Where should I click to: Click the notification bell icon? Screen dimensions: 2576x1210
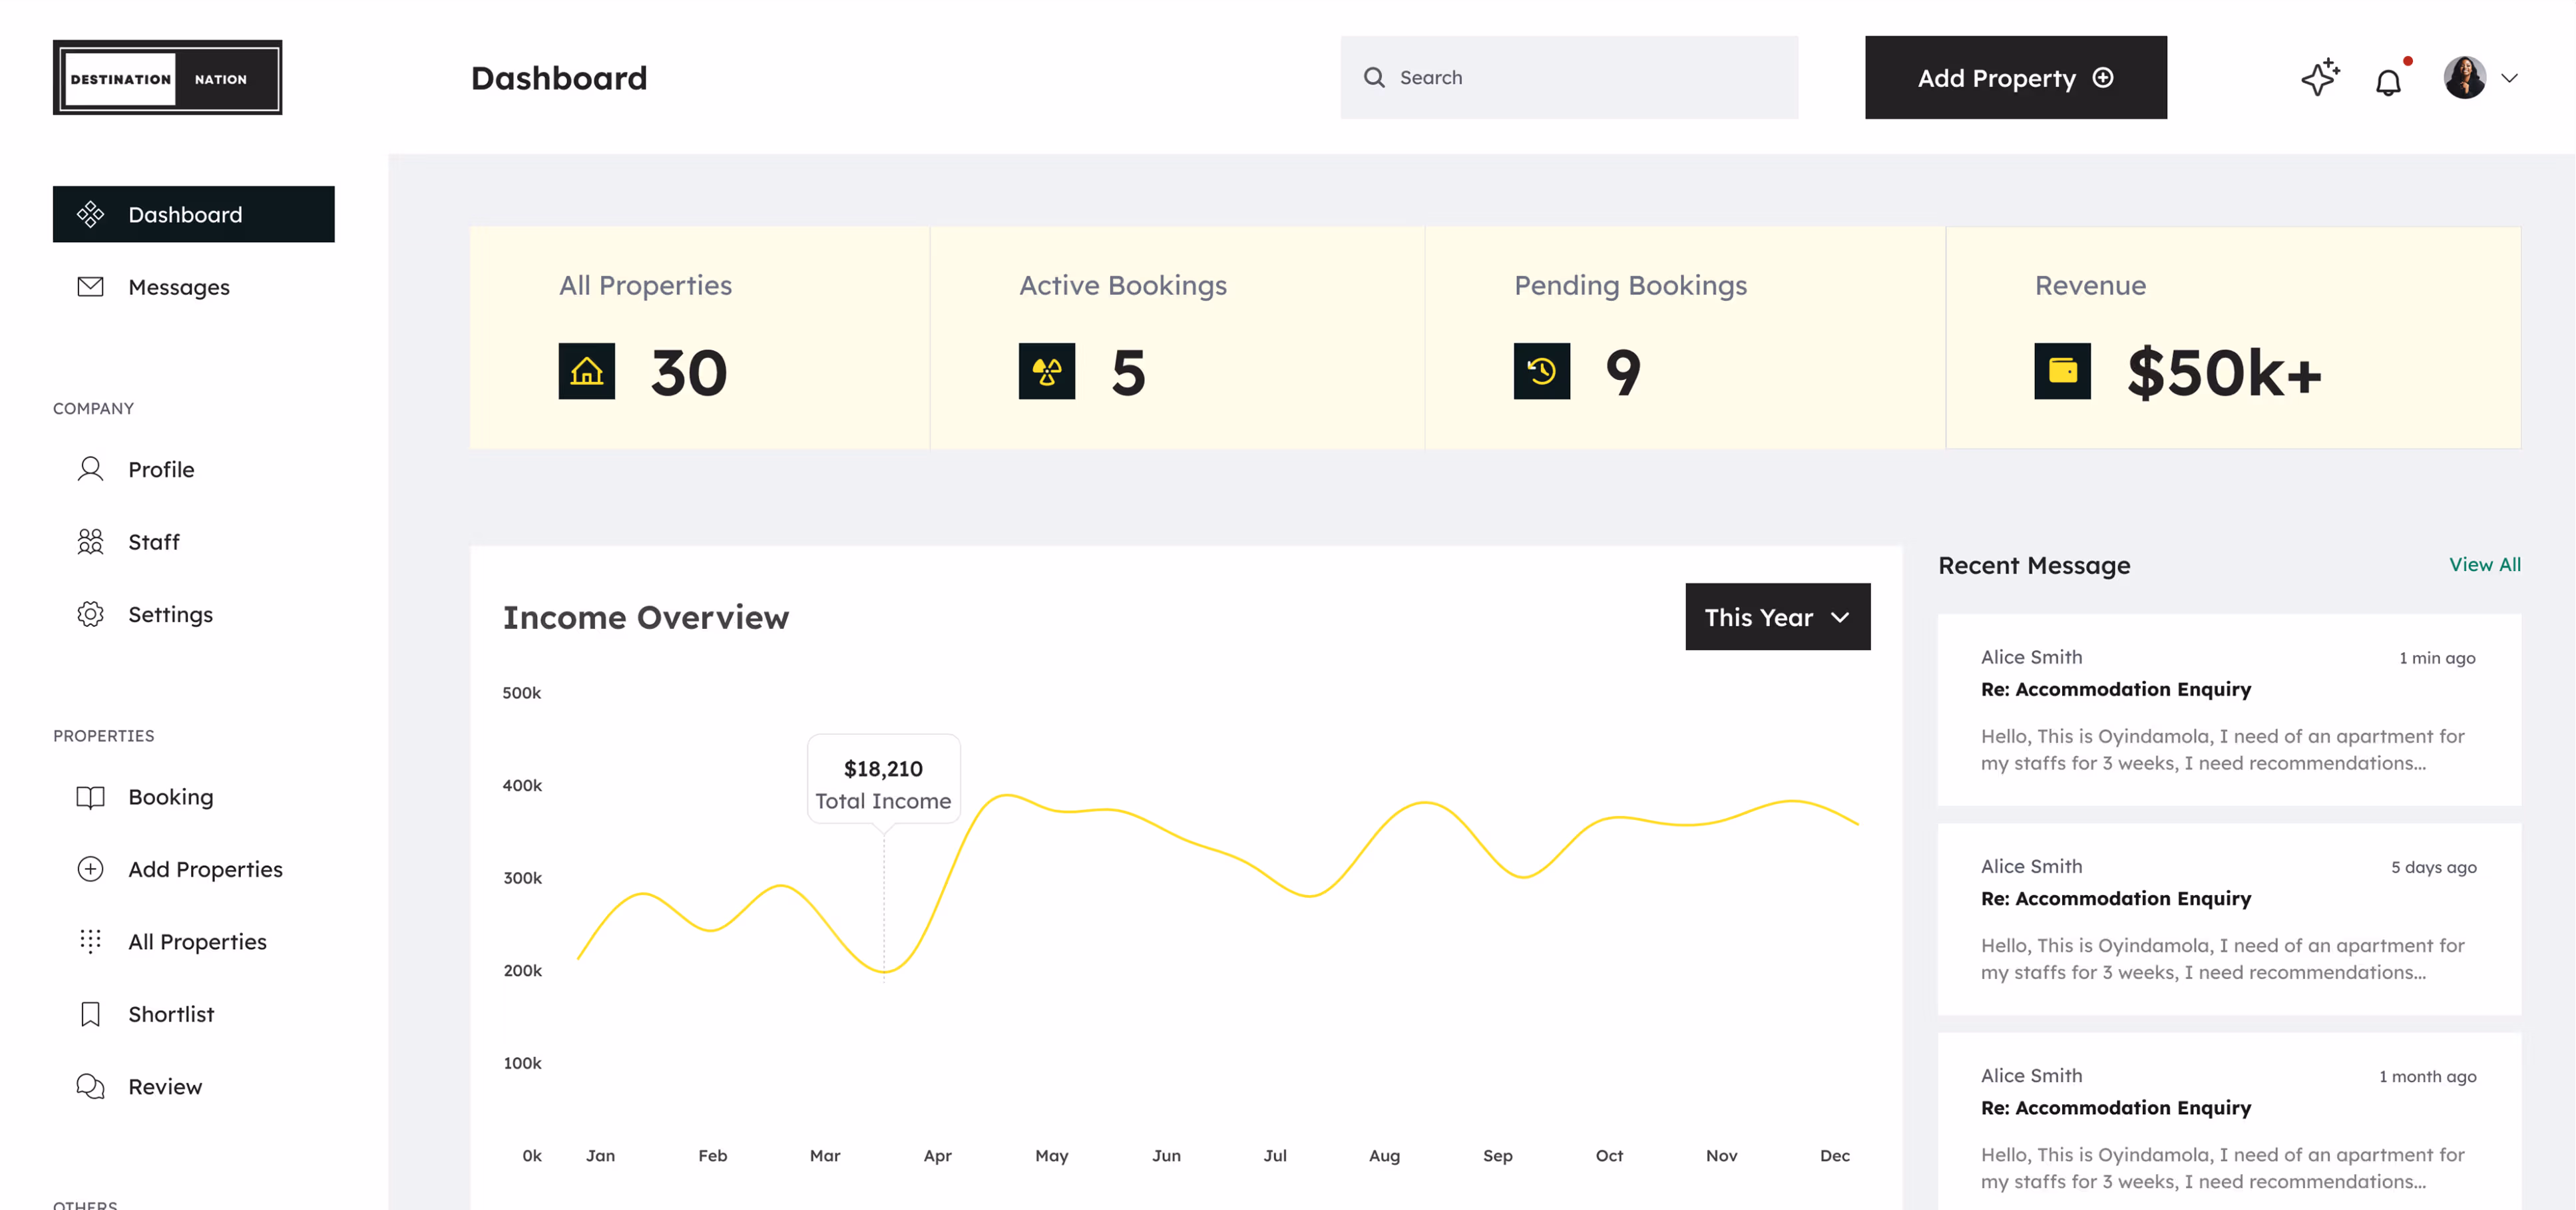(2388, 80)
